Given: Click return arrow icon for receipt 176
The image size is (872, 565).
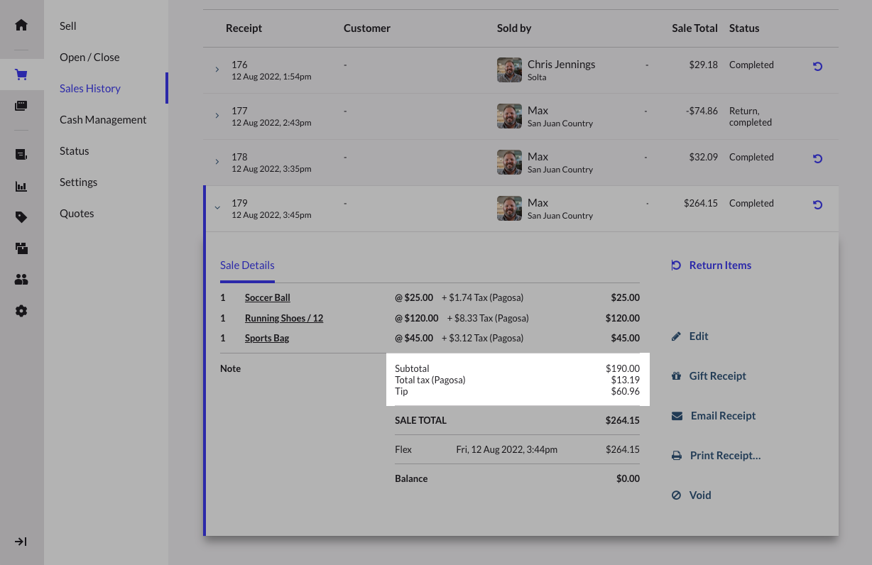Looking at the screenshot, I should [x=817, y=66].
